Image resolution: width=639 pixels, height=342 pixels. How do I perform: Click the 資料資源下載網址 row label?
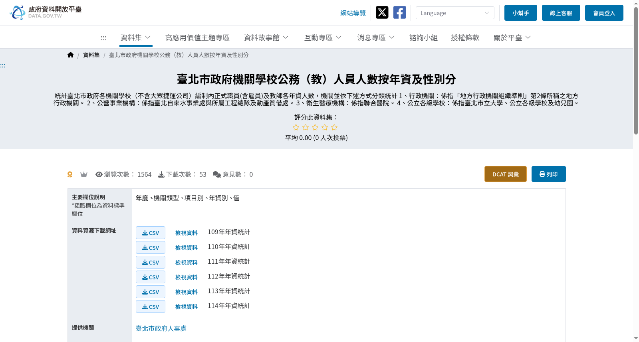pyautogui.click(x=94, y=231)
